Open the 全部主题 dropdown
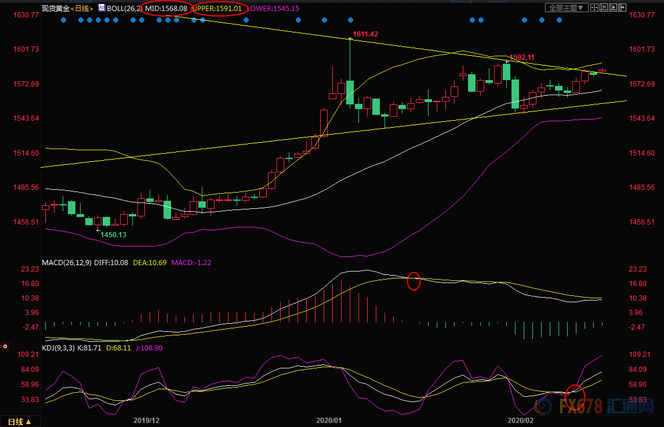 [x=568, y=8]
